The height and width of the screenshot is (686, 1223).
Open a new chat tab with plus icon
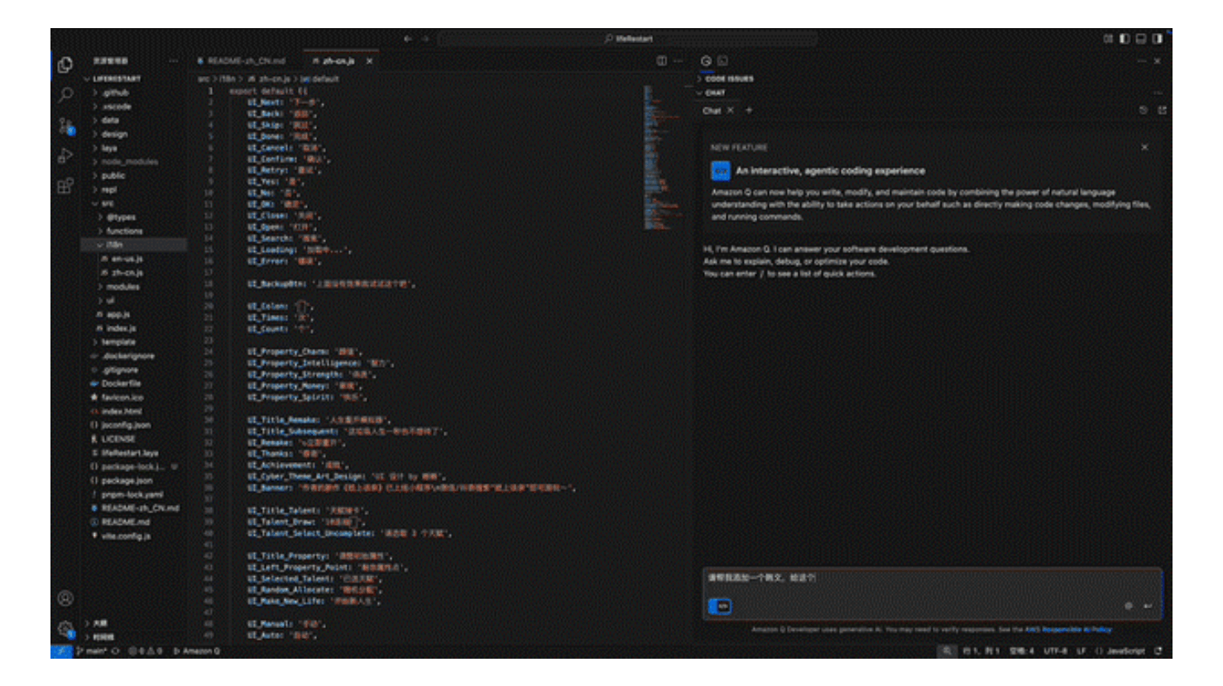pos(749,111)
